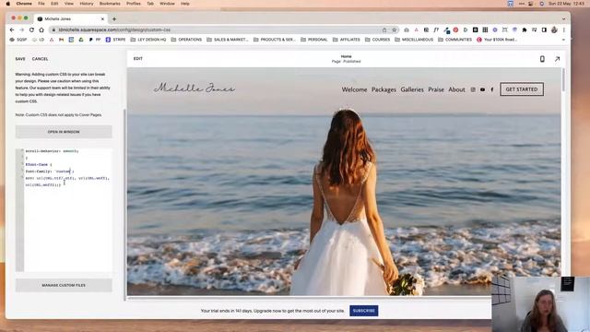Click the MANAGE CUSTOM FILES button
Viewport: 590px width, 332px height.
(64, 285)
